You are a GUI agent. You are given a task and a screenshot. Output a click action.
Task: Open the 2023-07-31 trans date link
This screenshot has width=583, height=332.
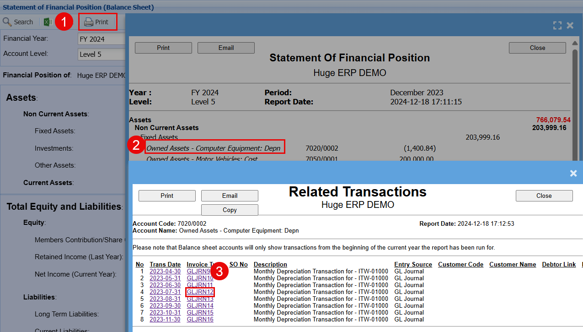click(x=165, y=292)
